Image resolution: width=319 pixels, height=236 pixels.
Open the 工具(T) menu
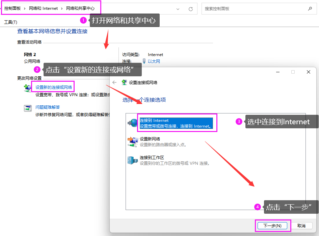coord(10,22)
